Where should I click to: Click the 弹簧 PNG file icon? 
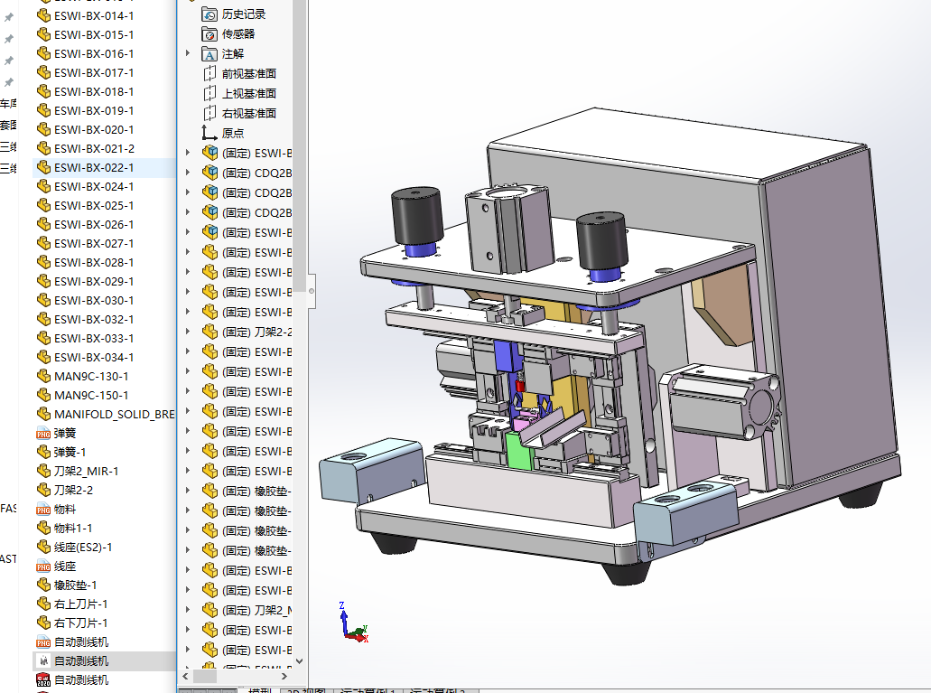point(42,433)
